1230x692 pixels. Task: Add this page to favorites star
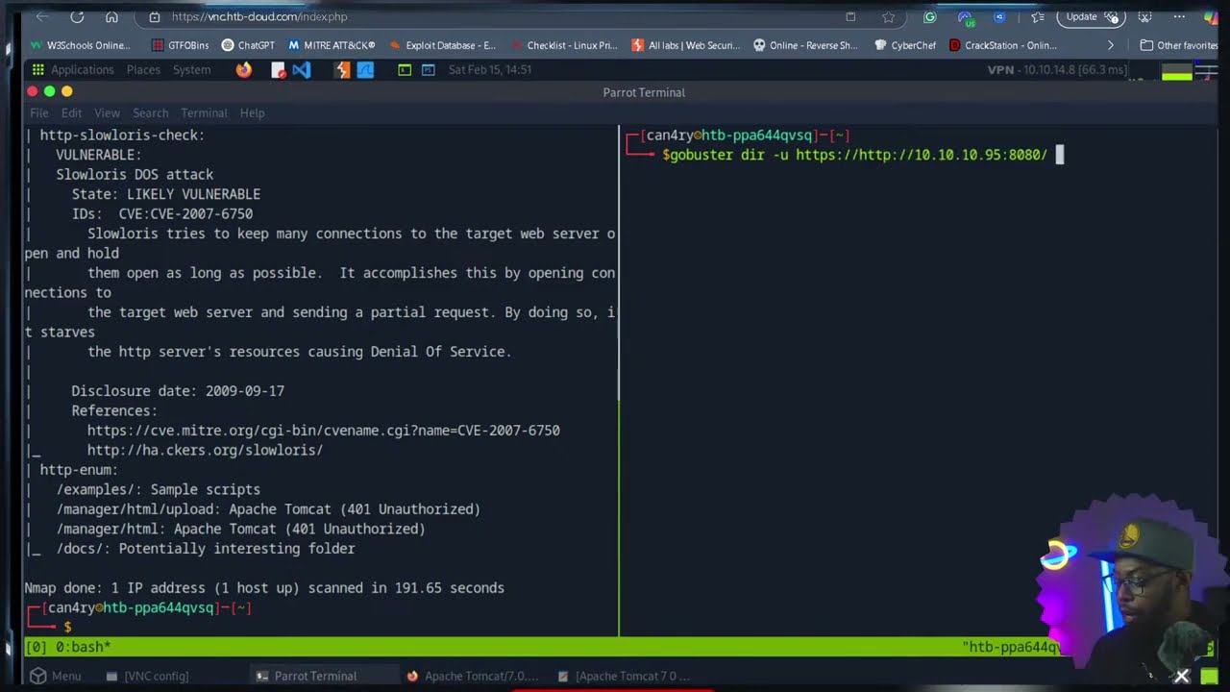[x=888, y=17]
